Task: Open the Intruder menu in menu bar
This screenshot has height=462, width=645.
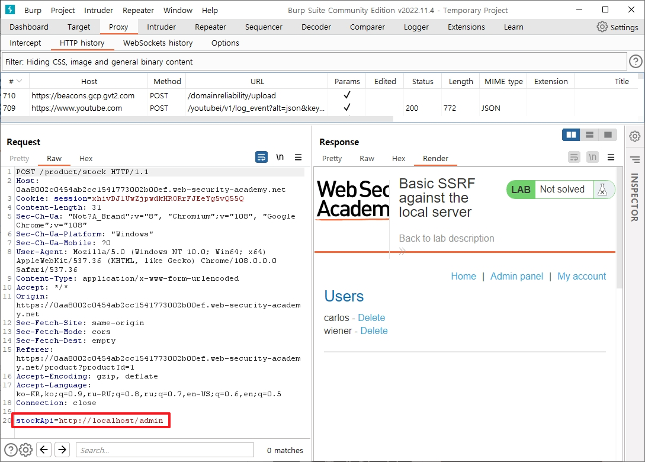Action: coord(99,10)
